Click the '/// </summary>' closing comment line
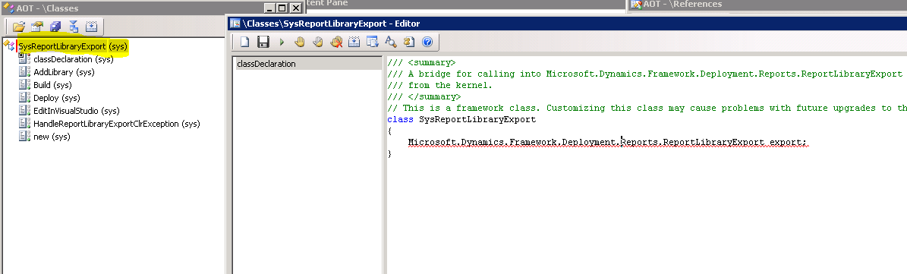 click(x=424, y=96)
